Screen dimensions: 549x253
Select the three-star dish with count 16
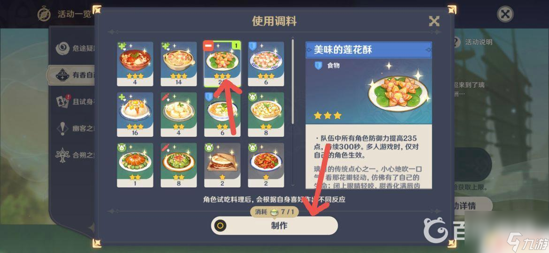135,114
